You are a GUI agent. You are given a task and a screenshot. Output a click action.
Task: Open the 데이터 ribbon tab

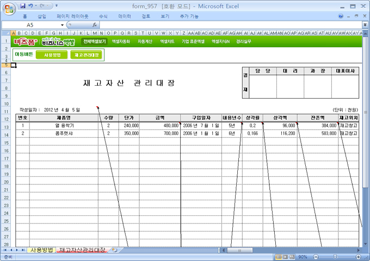[x=125, y=16]
